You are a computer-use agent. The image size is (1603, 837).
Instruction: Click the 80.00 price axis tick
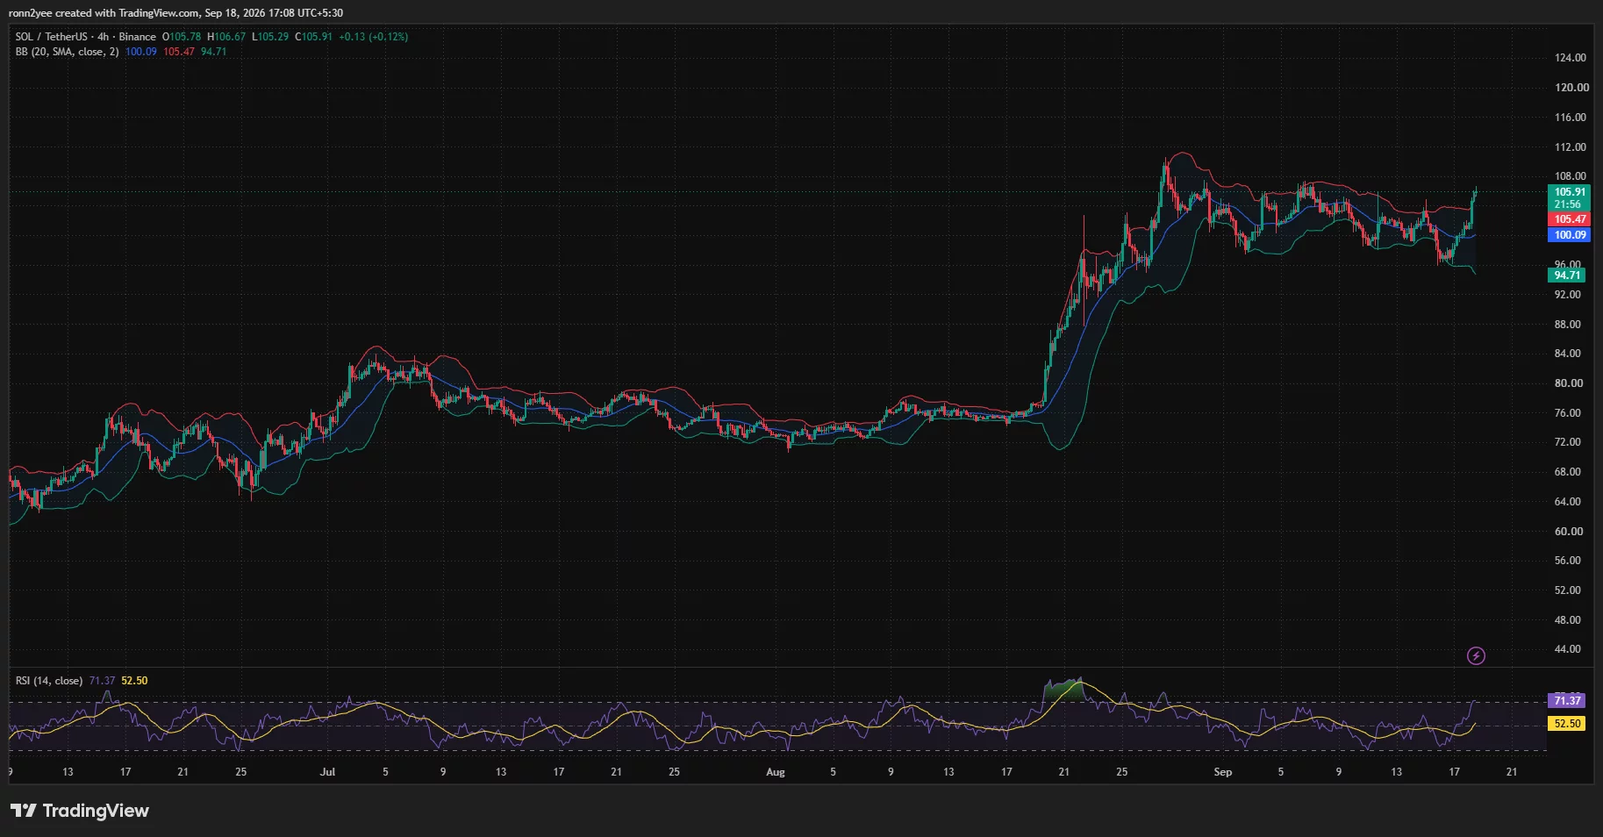pyautogui.click(x=1568, y=383)
